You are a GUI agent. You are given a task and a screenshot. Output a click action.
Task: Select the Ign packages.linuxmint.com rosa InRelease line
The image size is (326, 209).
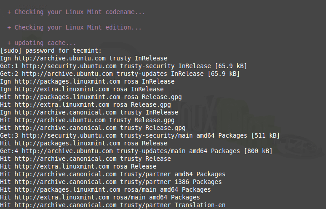[87, 81]
